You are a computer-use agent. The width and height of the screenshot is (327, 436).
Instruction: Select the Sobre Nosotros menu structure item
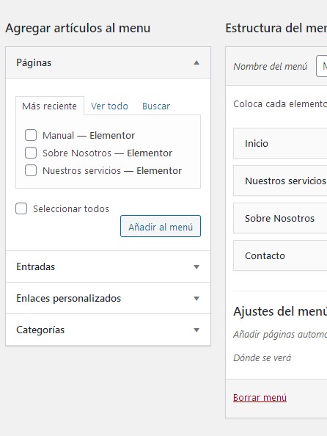coord(280,218)
